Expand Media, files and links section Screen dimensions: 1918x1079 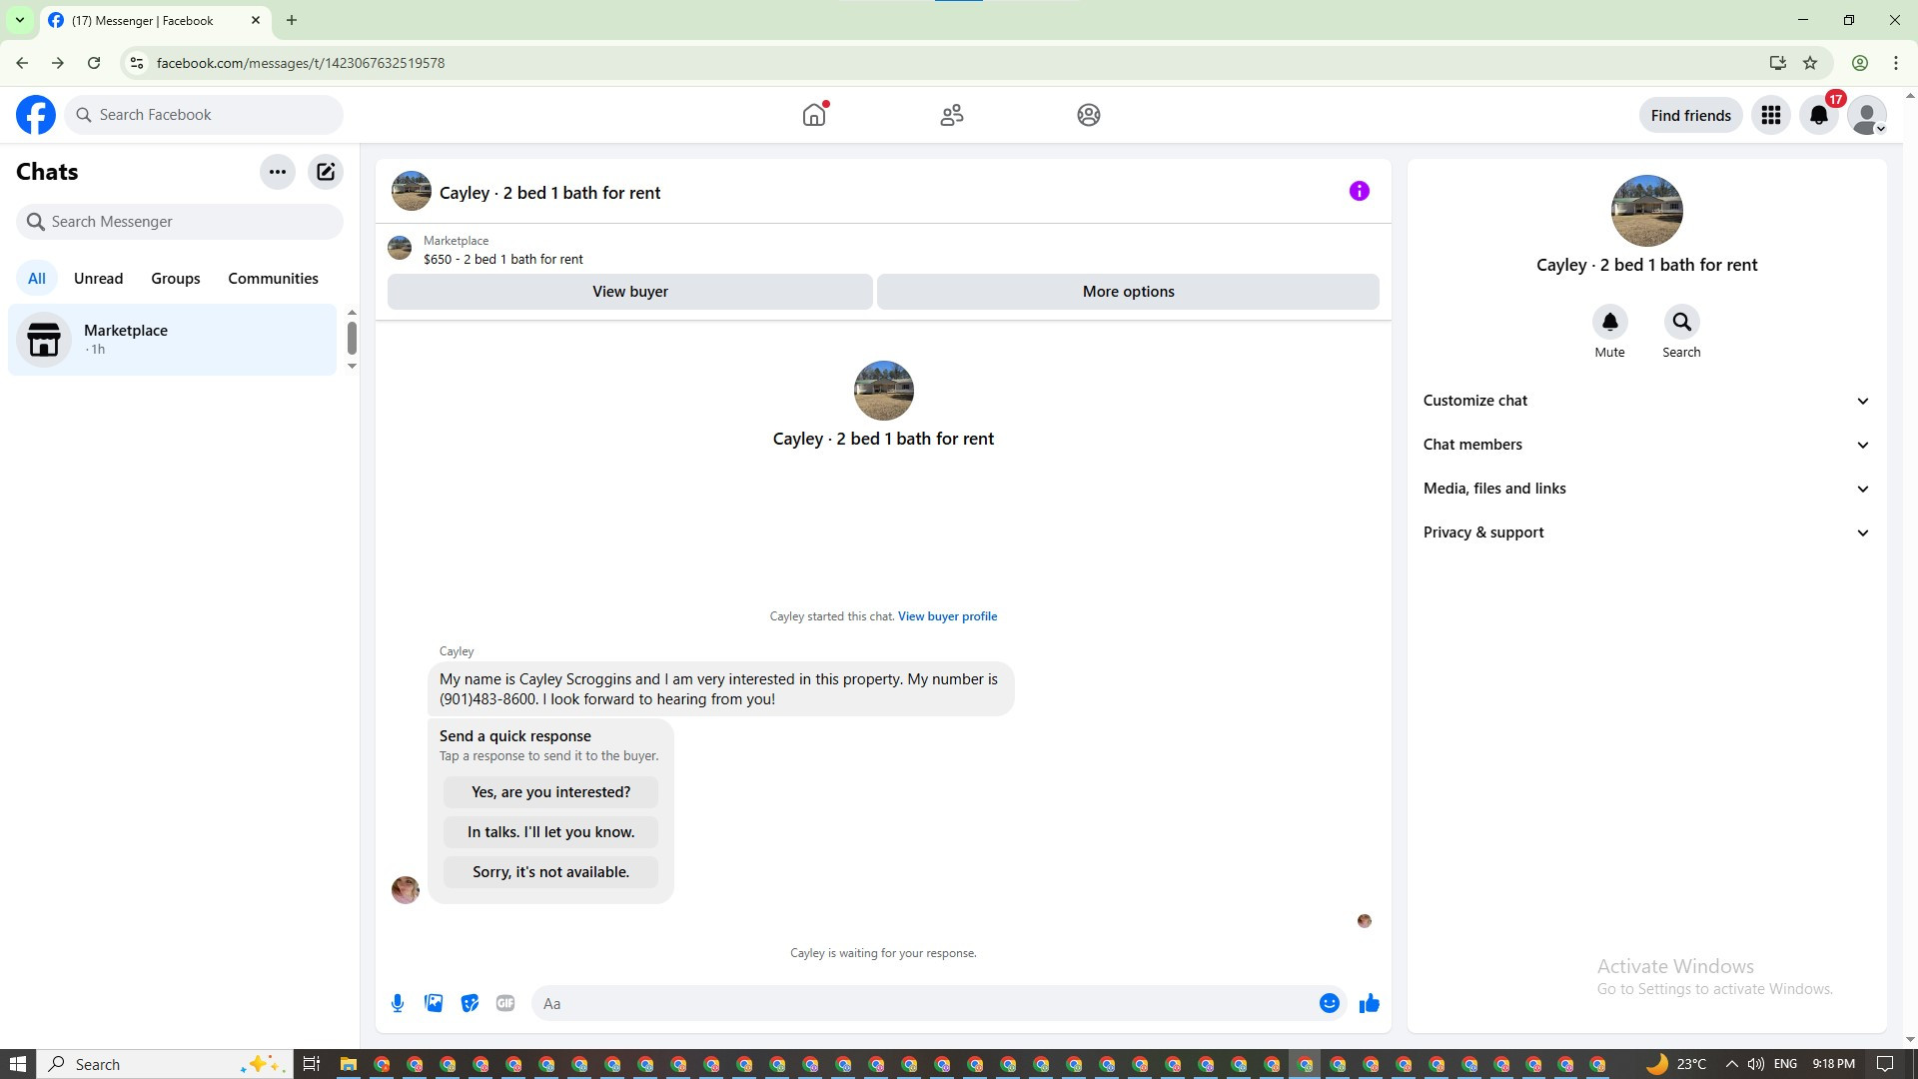(1646, 489)
